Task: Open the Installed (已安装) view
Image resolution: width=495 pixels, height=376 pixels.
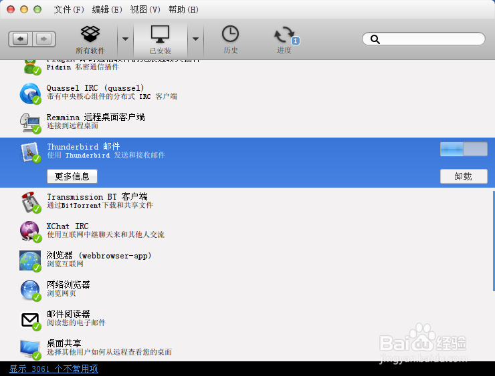Action: (161, 39)
